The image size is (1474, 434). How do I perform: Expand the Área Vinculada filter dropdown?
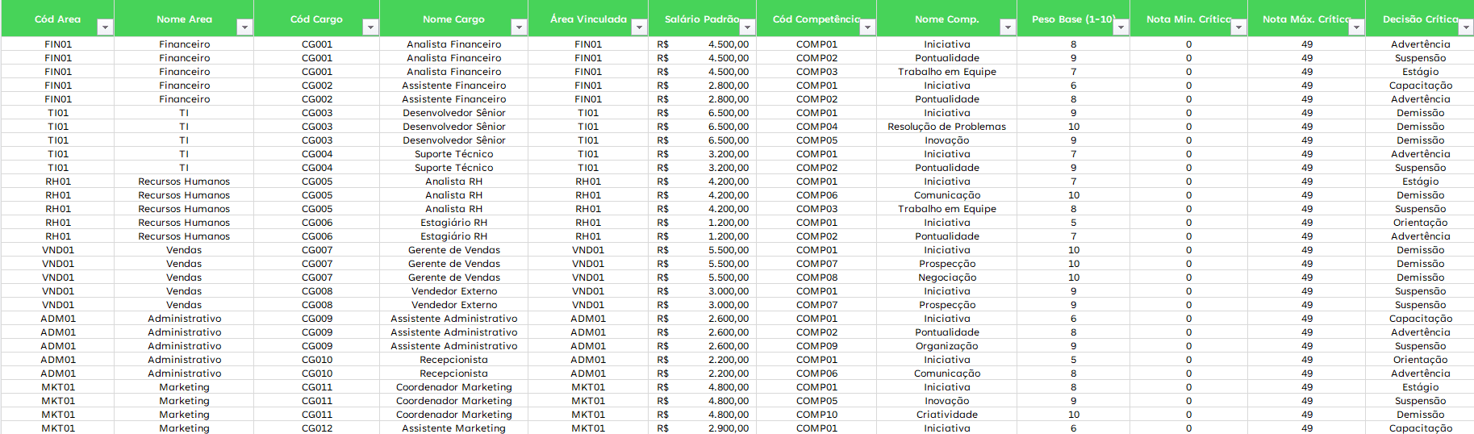click(638, 27)
